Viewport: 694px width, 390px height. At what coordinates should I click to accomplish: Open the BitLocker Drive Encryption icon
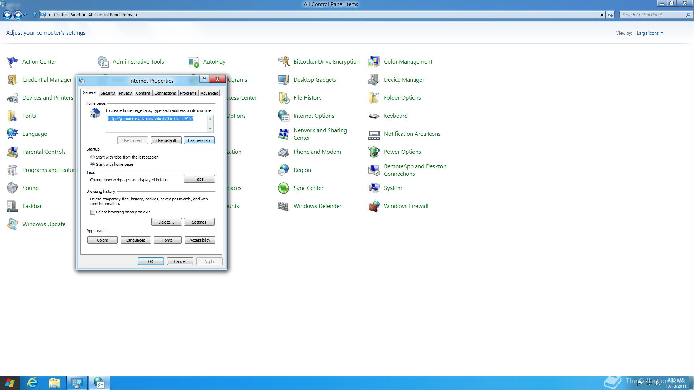(284, 62)
